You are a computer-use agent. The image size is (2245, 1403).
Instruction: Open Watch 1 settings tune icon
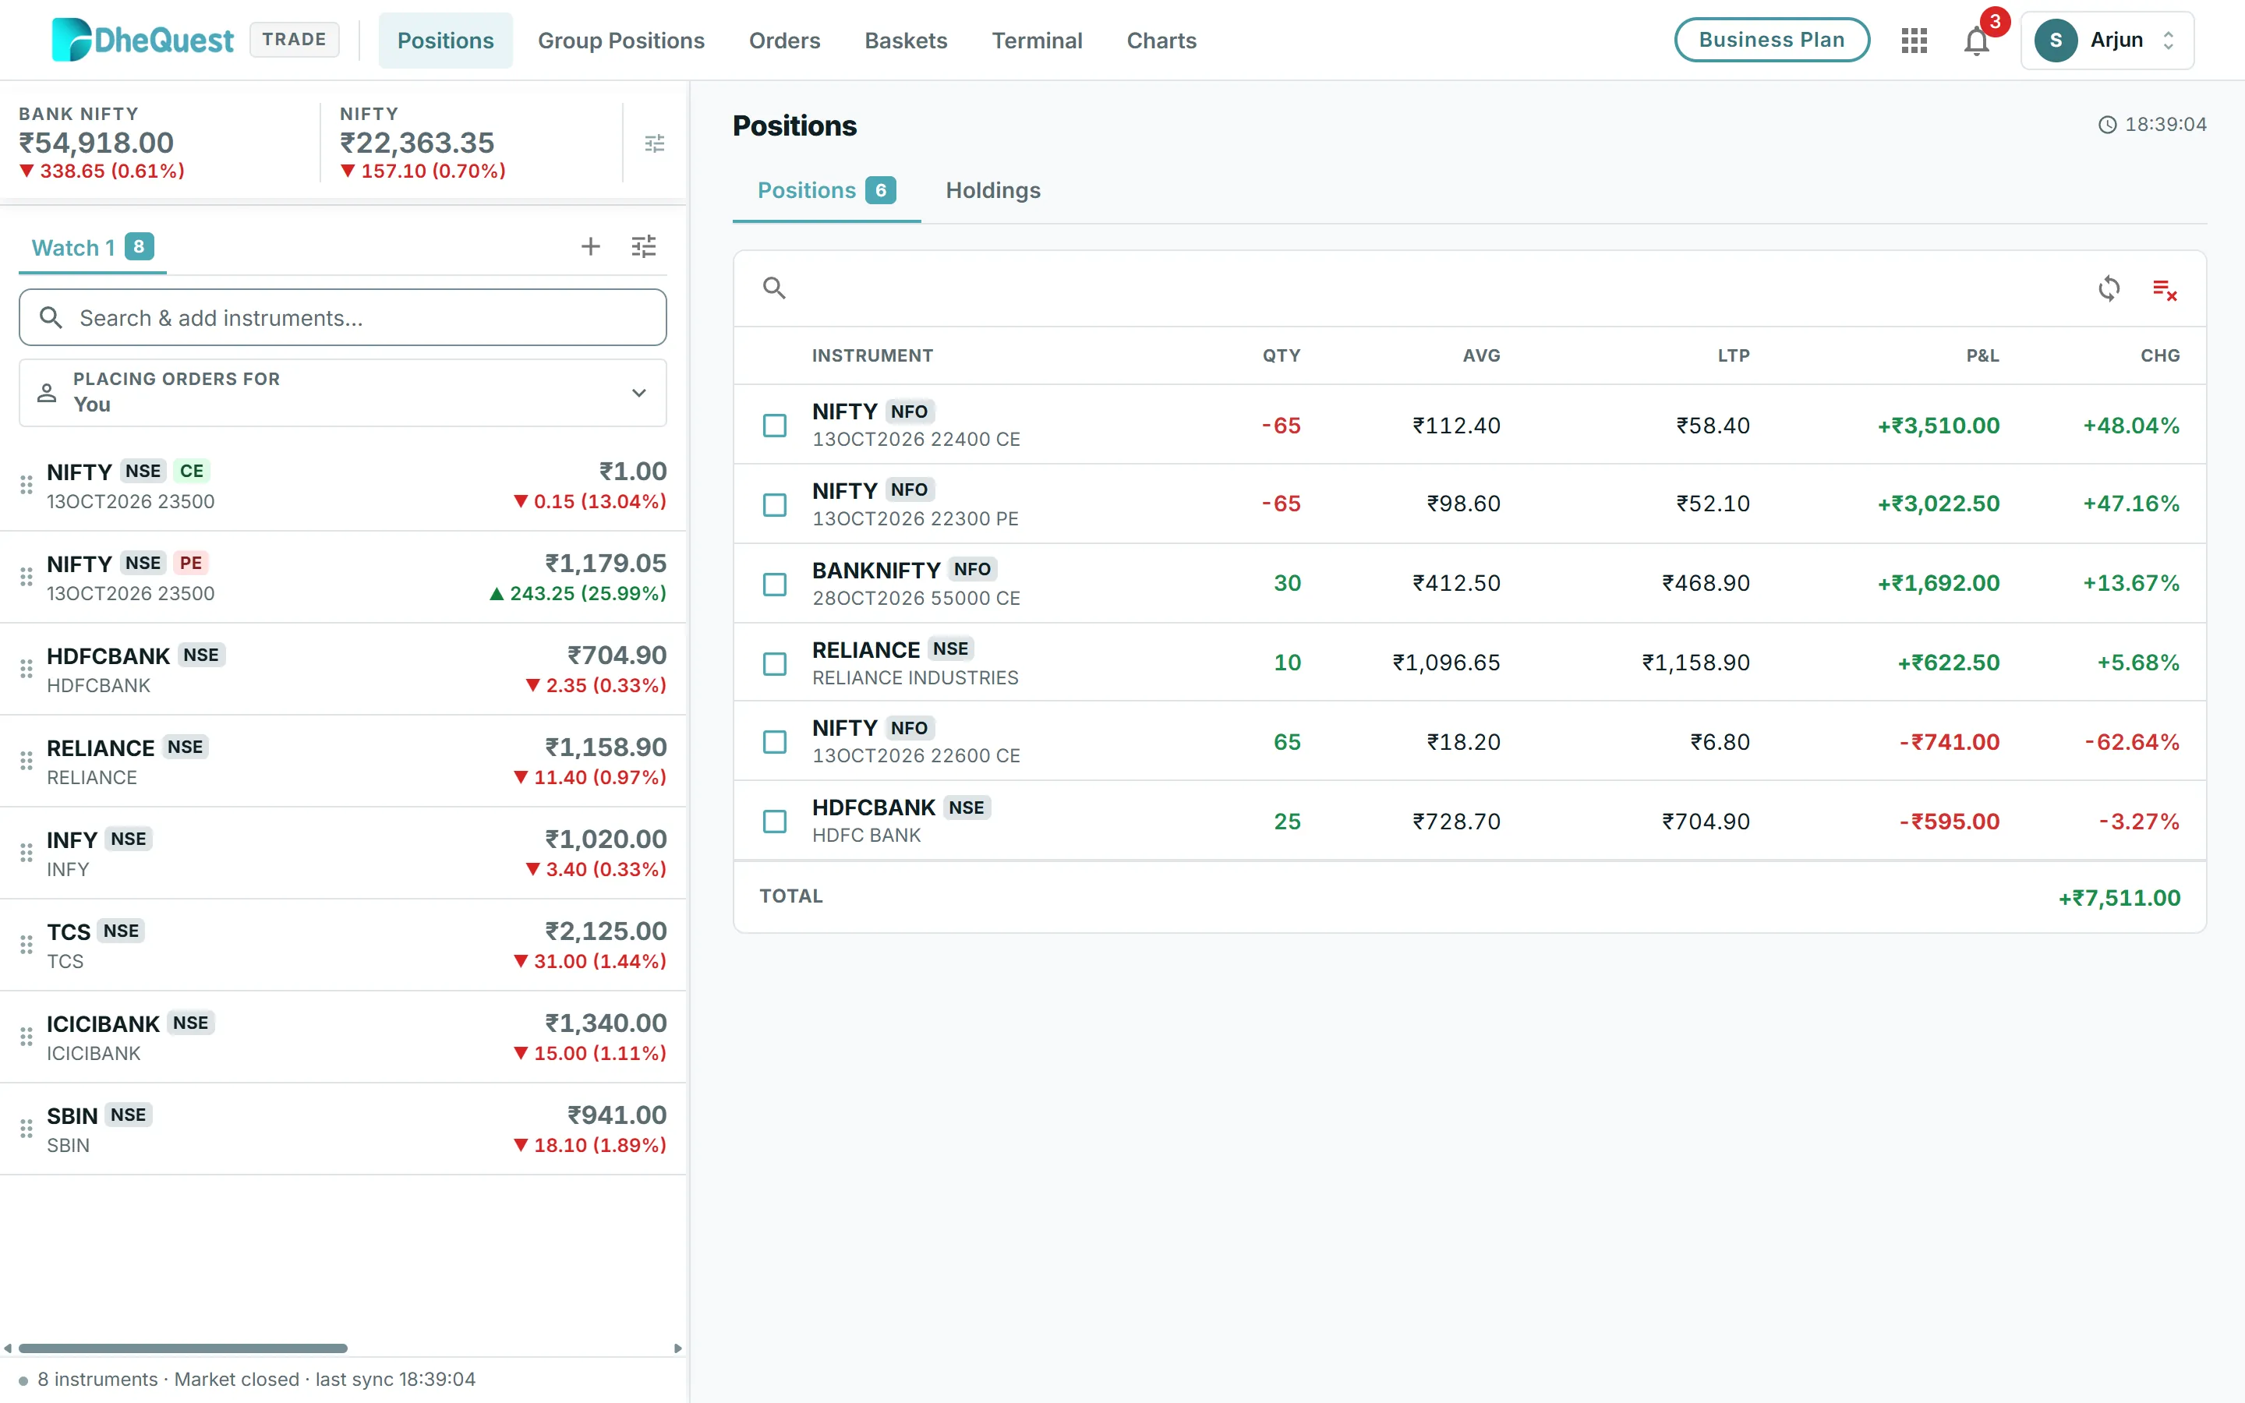pyautogui.click(x=644, y=246)
